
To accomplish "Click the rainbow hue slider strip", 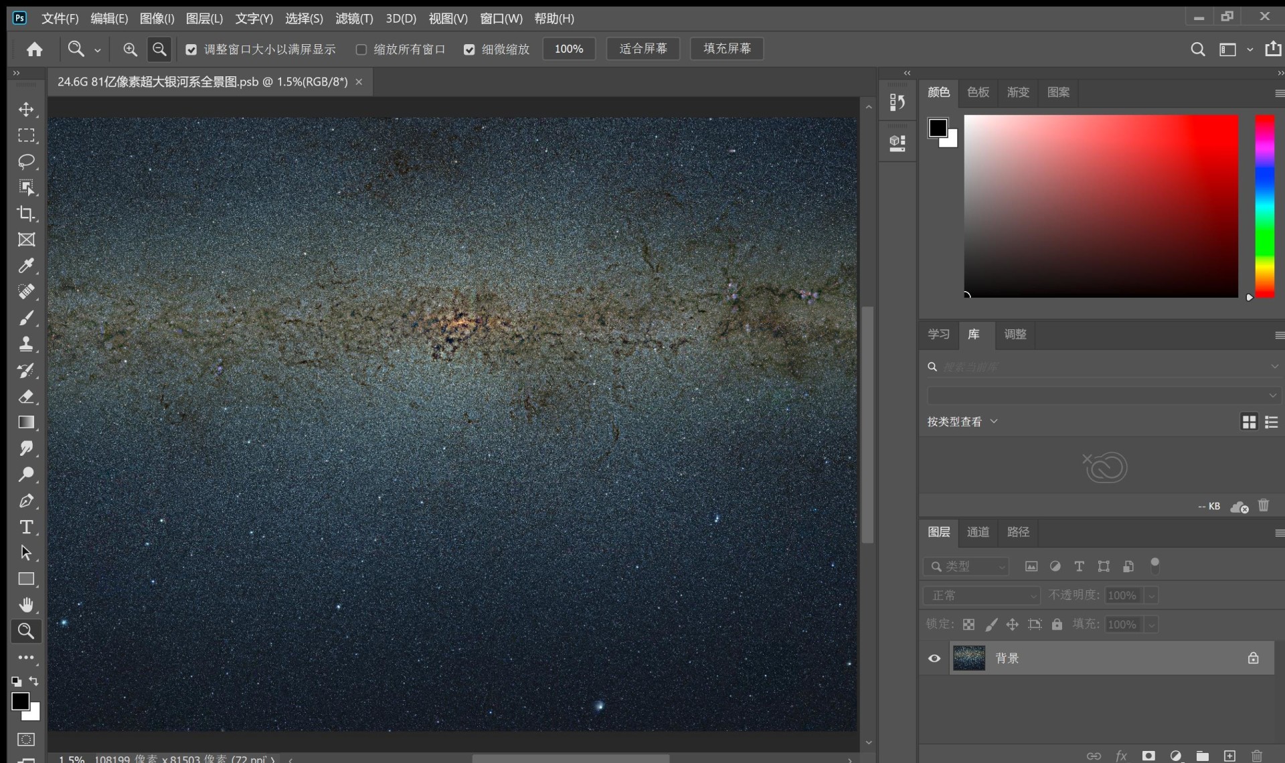I will click(x=1264, y=206).
